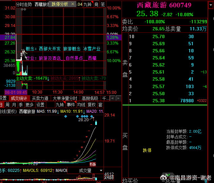The width and height of the screenshot is (214, 183).
Task: Switch the K-line to 周 period
Action: click(7, 105)
